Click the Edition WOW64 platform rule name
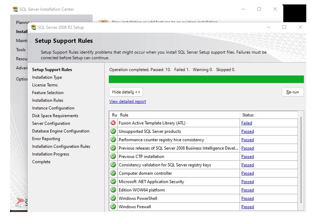The width and height of the screenshot is (330, 219). click(x=142, y=190)
